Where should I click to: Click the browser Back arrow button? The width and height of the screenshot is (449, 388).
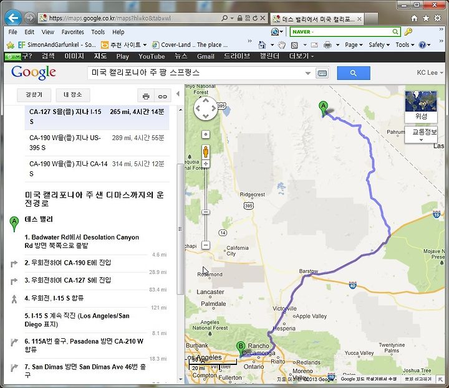click(13, 17)
